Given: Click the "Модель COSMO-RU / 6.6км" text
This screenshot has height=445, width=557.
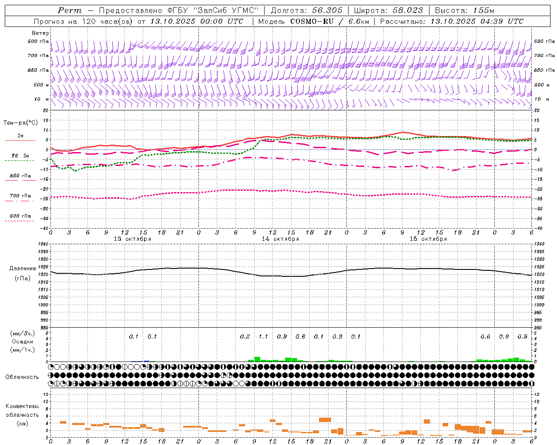Looking at the screenshot, I should (x=313, y=21).
